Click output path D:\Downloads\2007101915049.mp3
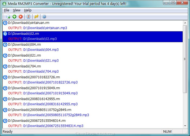The height and width of the screenshot is (136, 190). [x=50, y=93]
